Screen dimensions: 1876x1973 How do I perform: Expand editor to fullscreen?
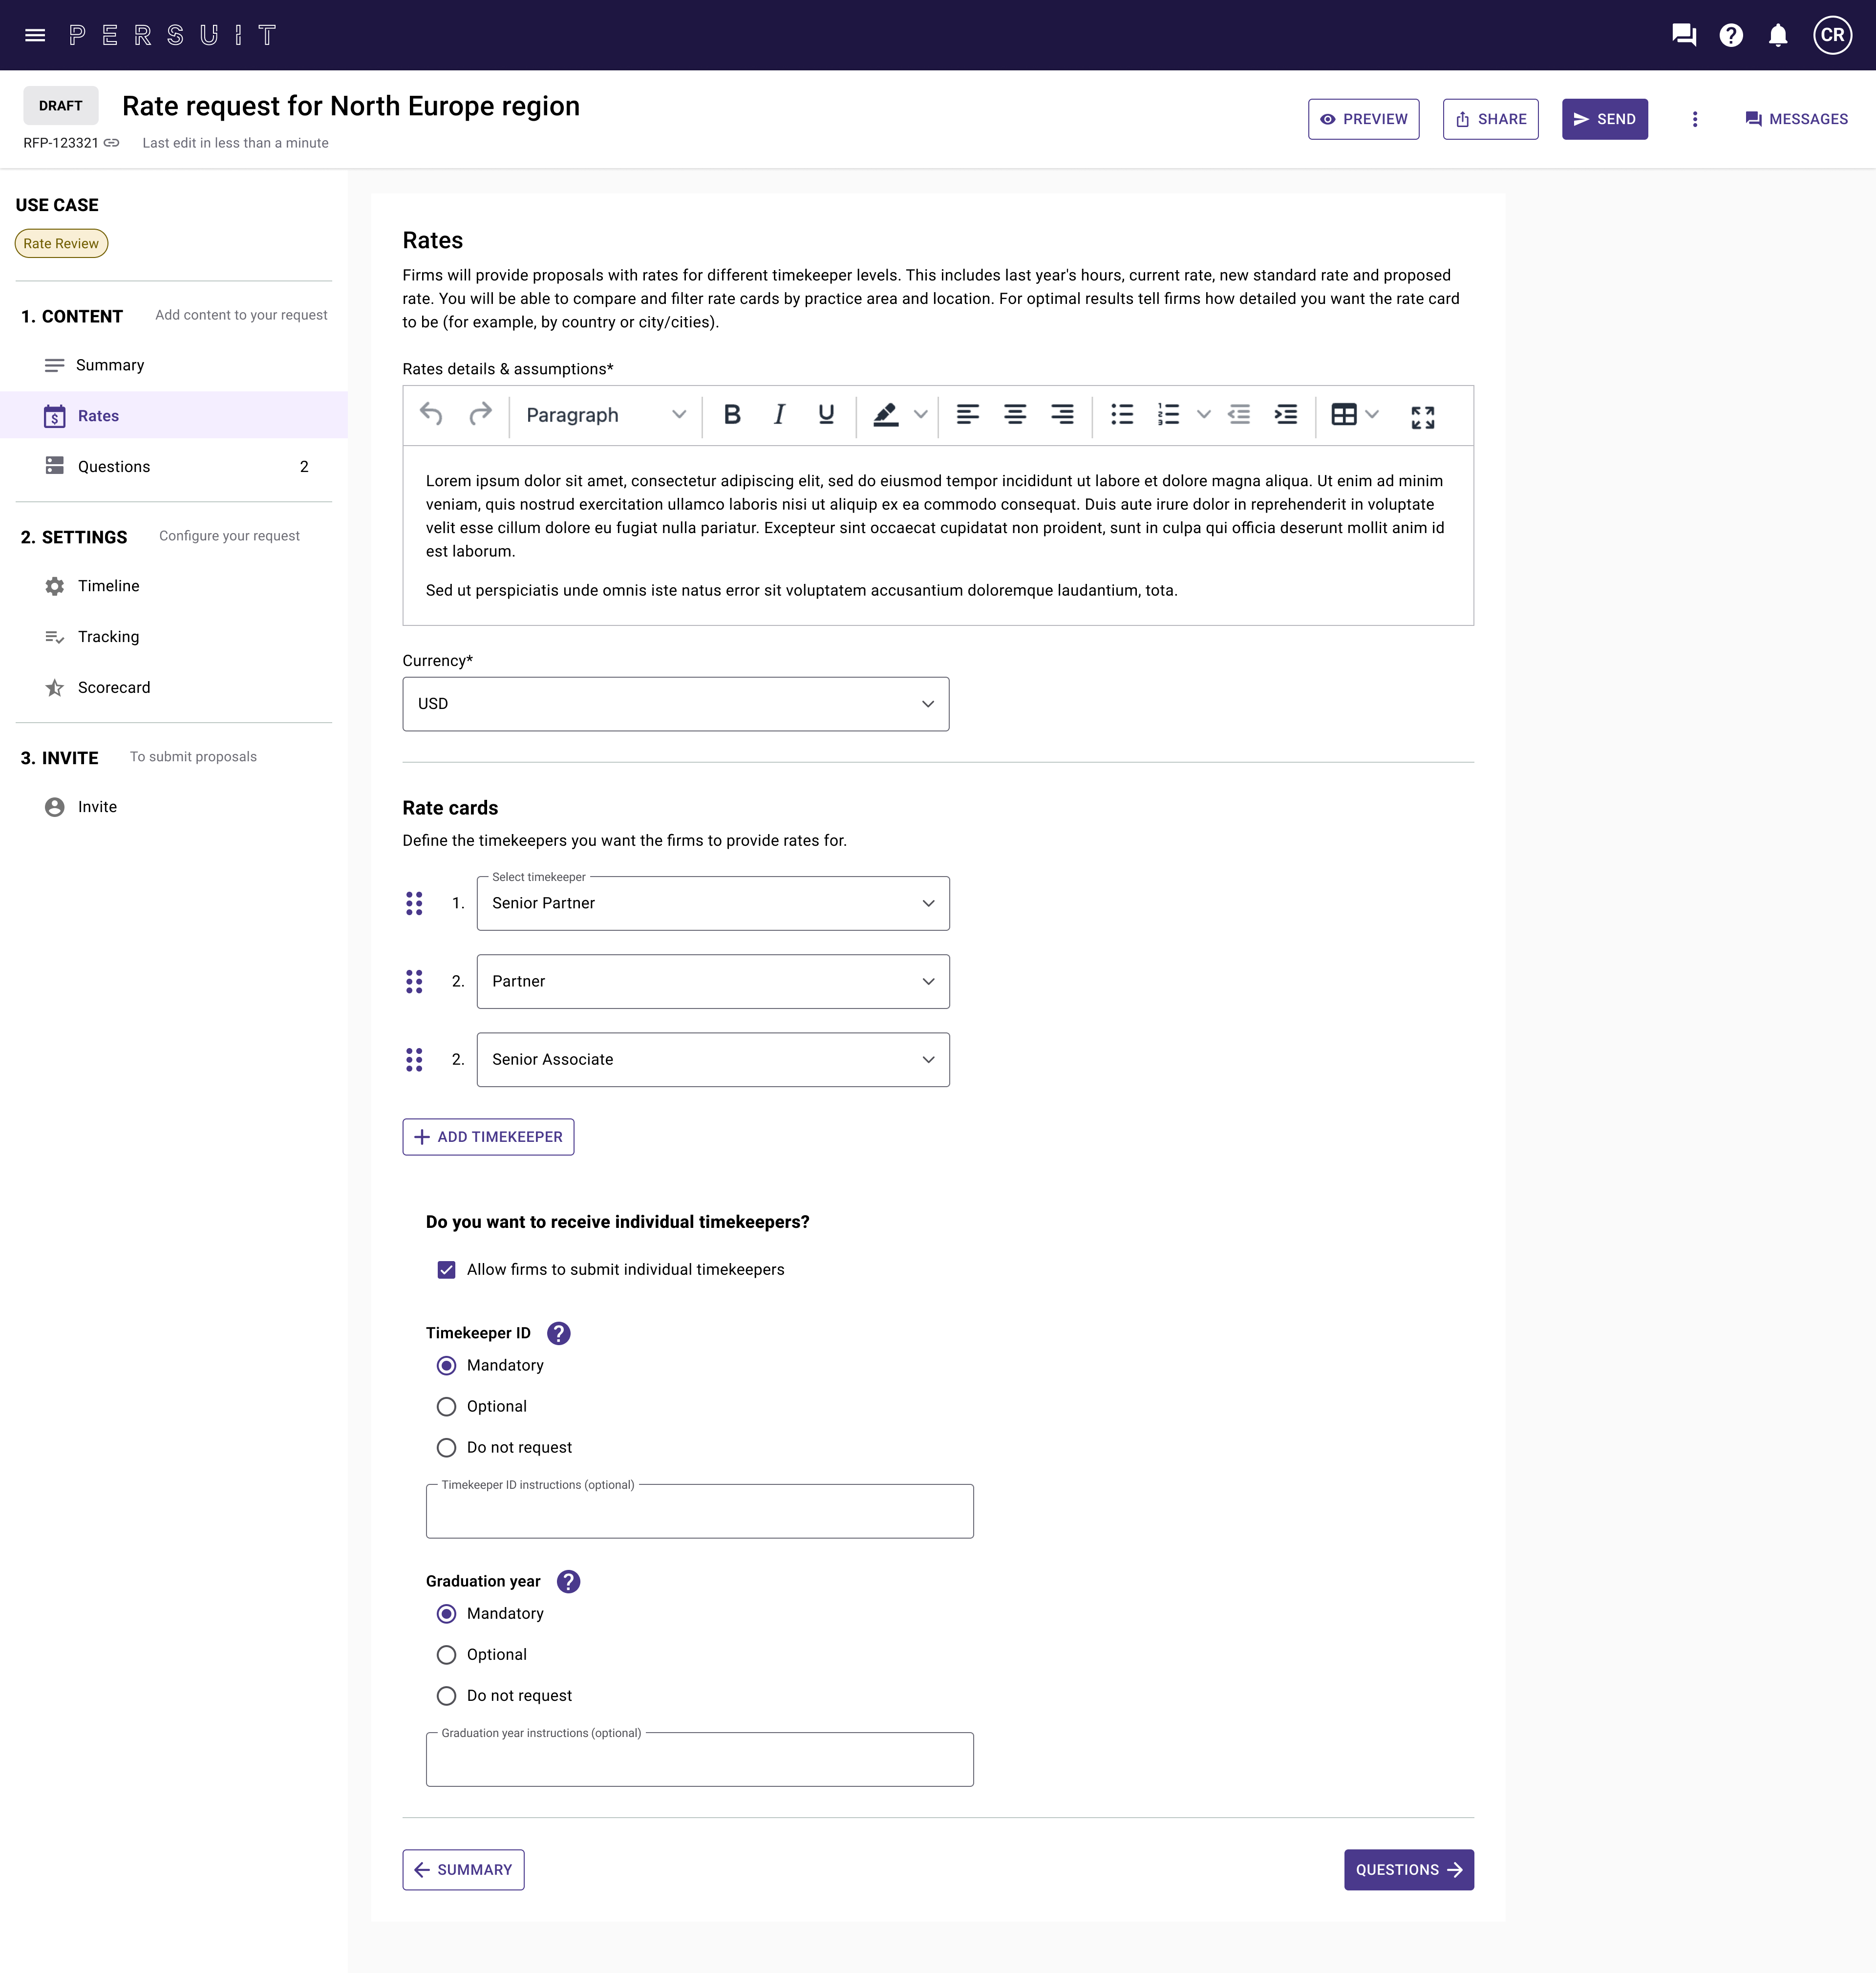[1422, 416]
